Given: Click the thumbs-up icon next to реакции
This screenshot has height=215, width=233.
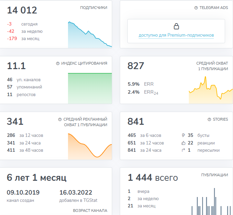Looking at the screenshot, I should tap(183, 143).
